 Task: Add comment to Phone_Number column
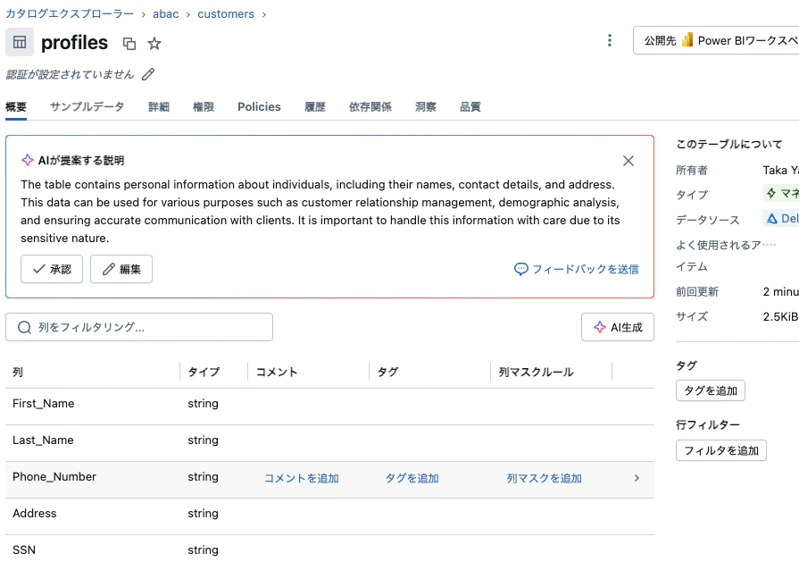point(301,478)
